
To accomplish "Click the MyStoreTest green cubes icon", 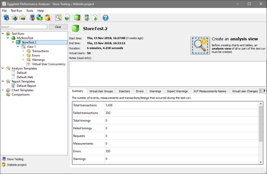I will [x=13, y=38].
